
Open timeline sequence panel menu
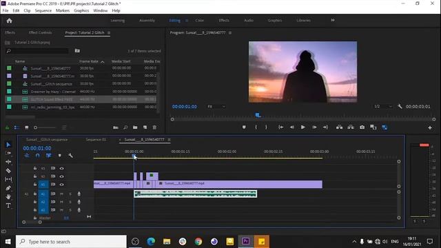coord(169,140)
